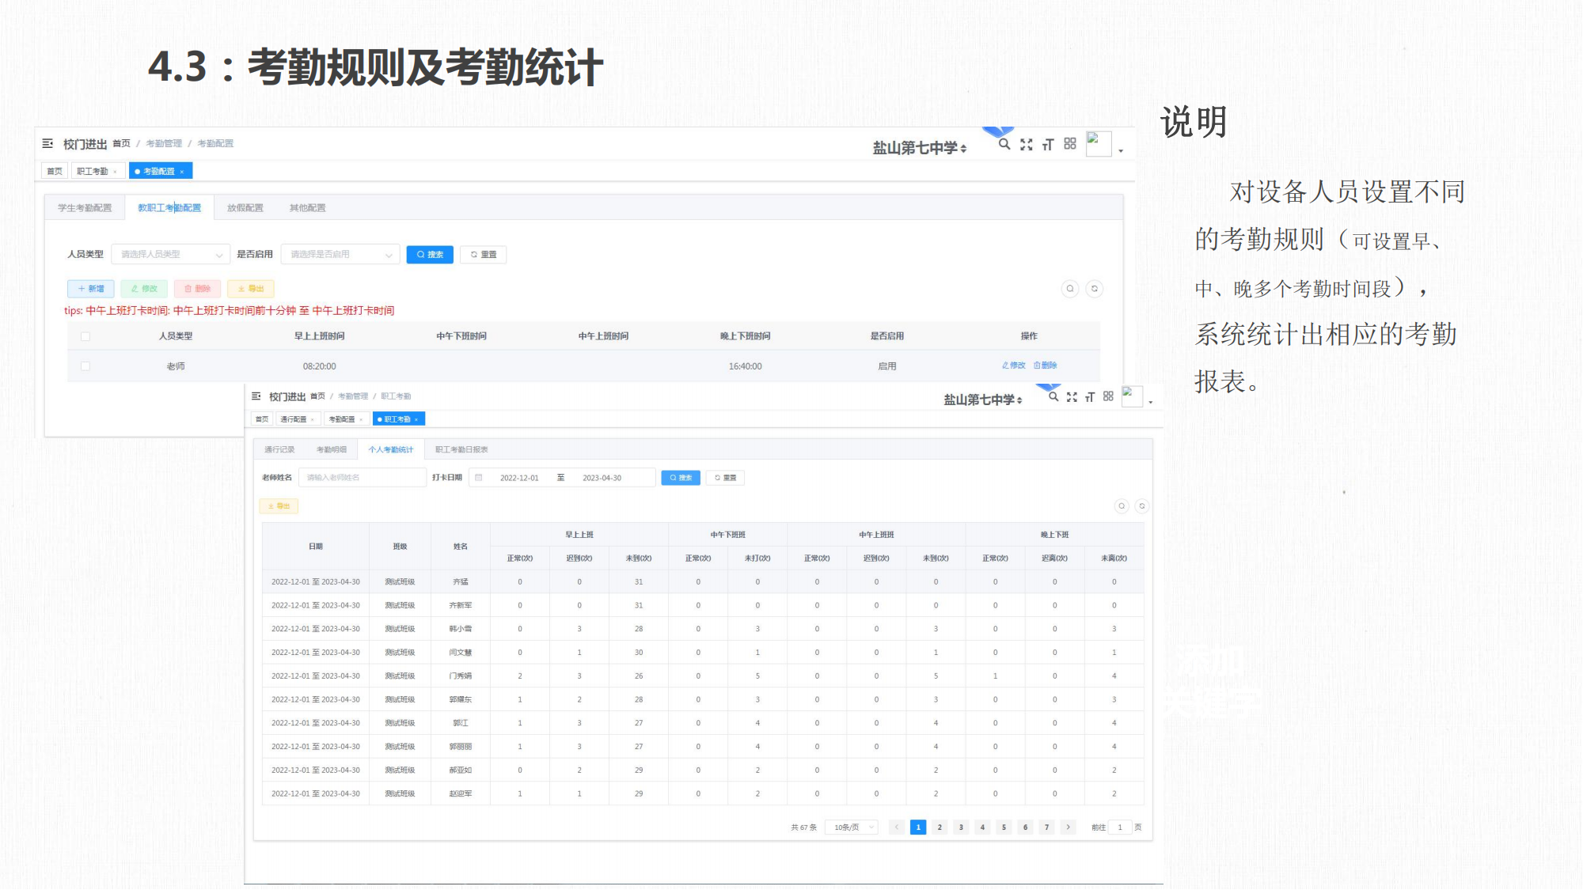
Task: Click the 导出 export button in 考勤配置 window
Action: [251, 289]
